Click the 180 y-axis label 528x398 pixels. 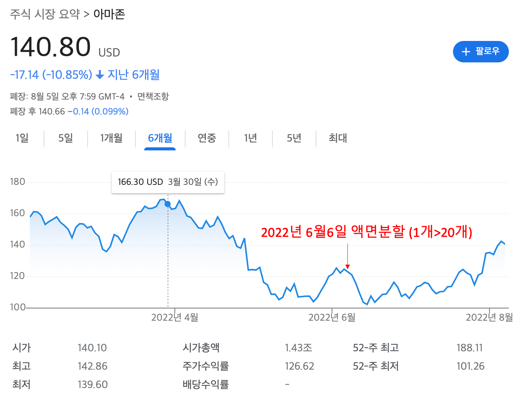18,182
